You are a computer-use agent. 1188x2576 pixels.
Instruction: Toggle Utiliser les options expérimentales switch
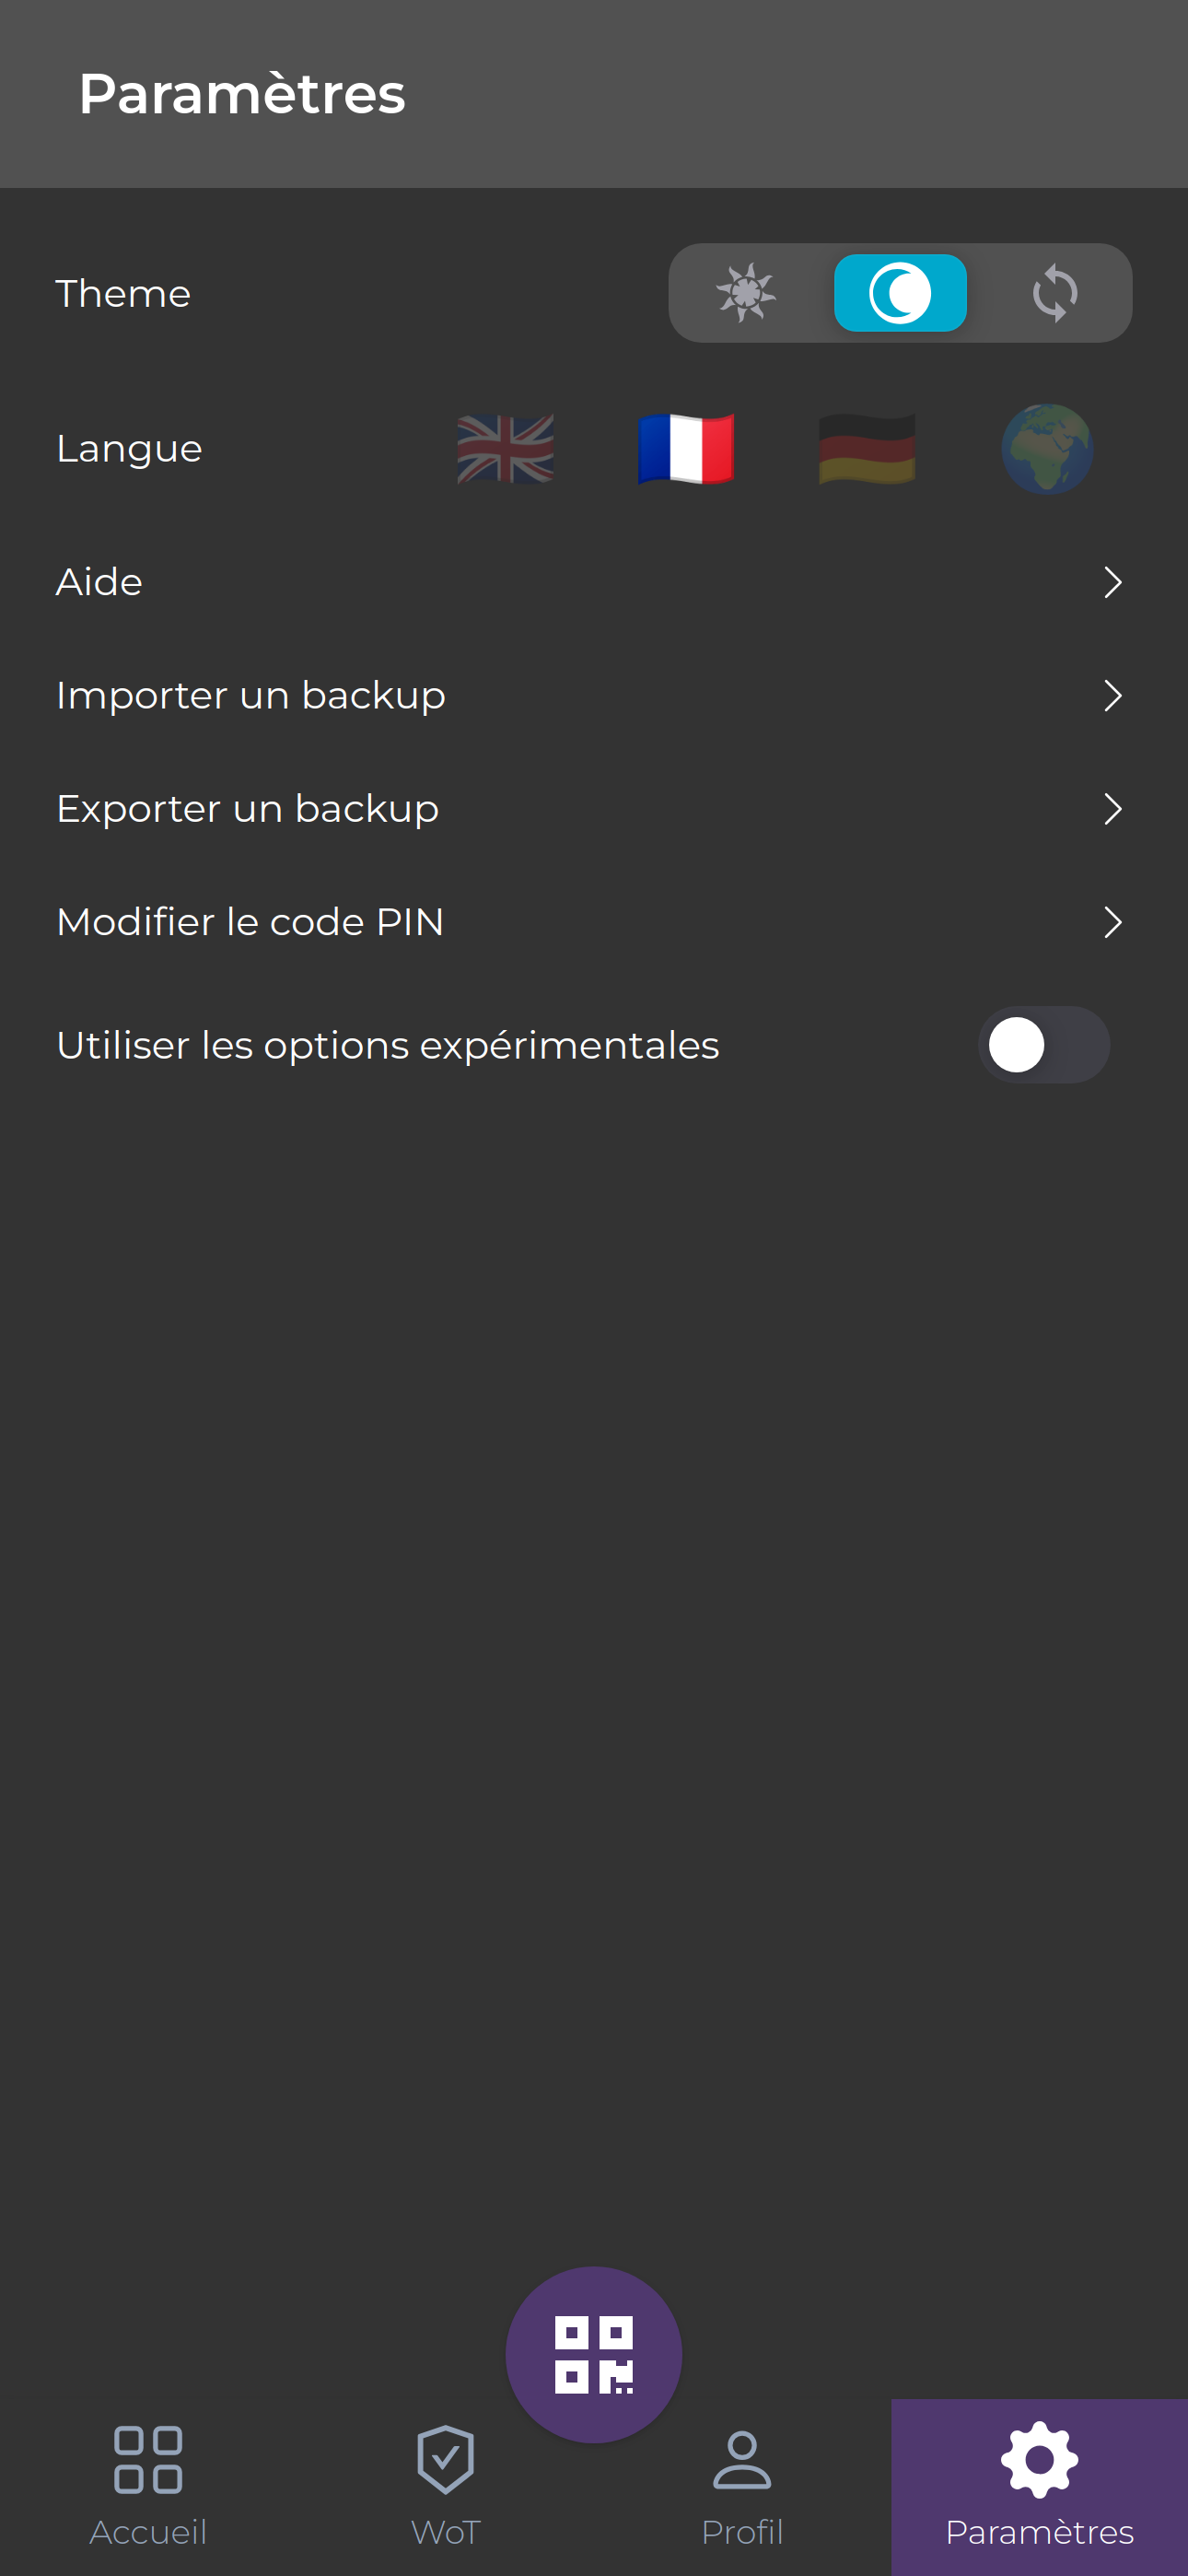click(1043, 1045)
